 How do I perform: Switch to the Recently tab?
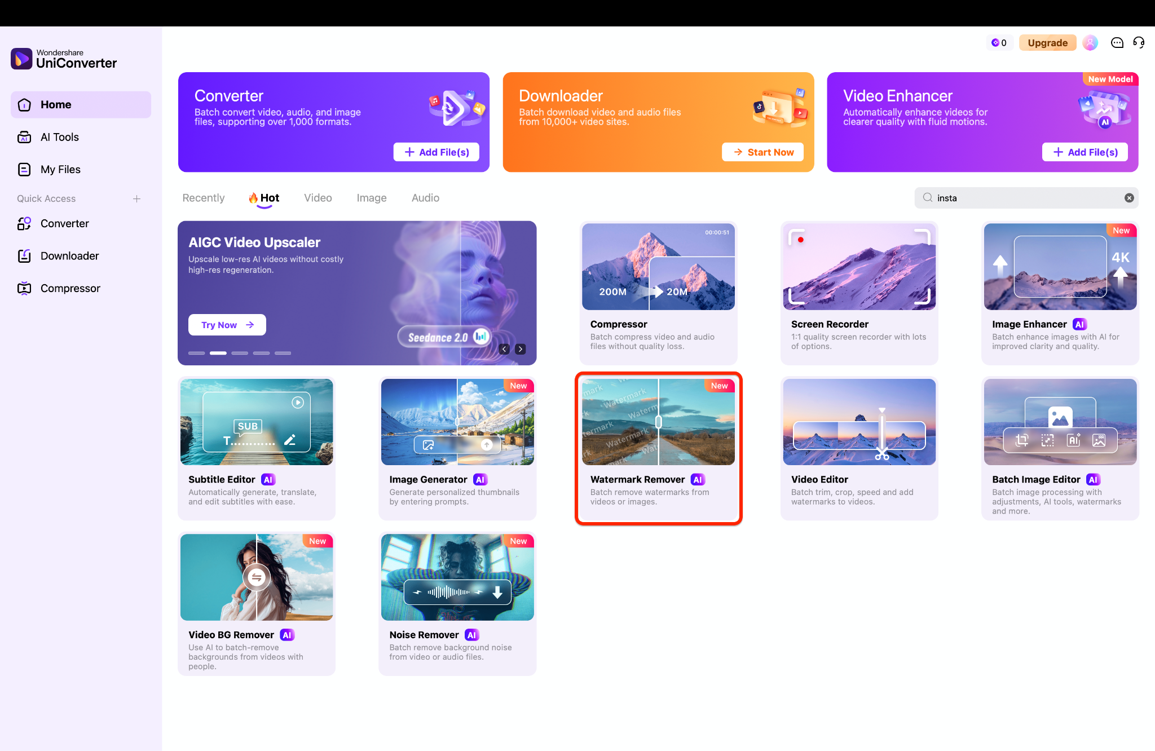click(204, 198)
